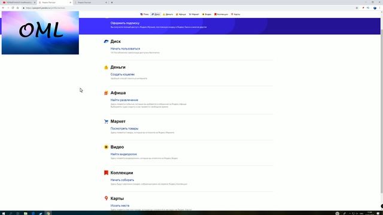
Task: Select Афиша in the top navigation
Action: [181, 14]
